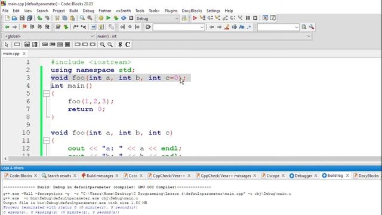Click on 'return 0;' code line

click(x=87, y=109)
